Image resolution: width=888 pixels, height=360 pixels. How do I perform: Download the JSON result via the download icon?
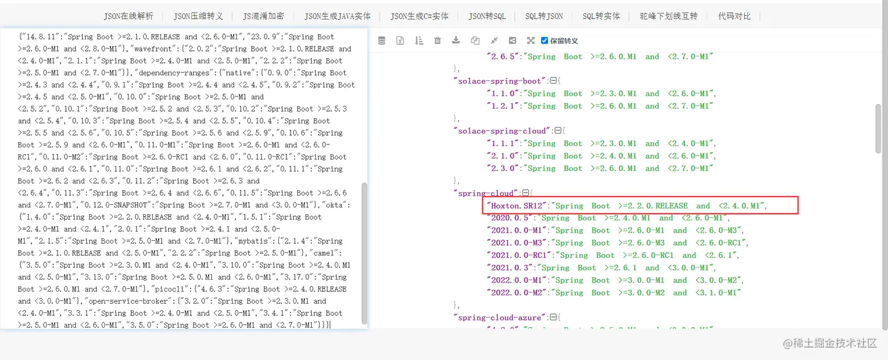tap(456, 40)
